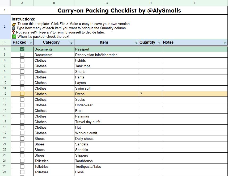228x176 pixels.
Task: Click the Carry-on Packing Checklist title cell
Action: coord(119,10)
